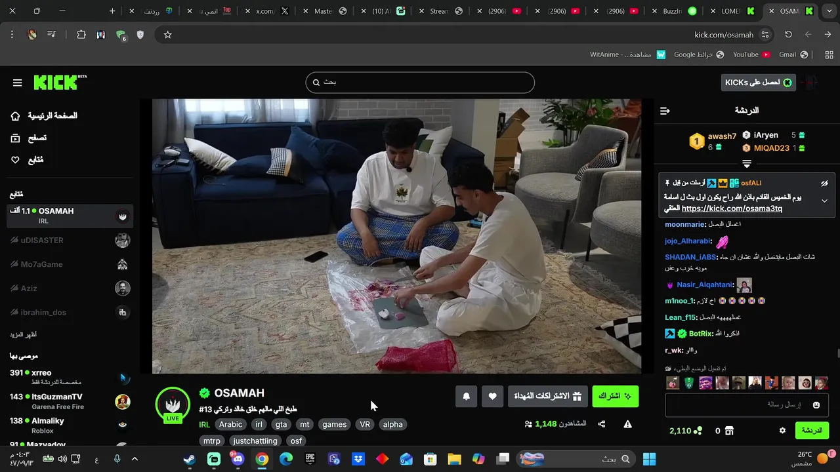840x472 pixels.
Task: Open Discord from the taskbar
Action: pos(238,459)
